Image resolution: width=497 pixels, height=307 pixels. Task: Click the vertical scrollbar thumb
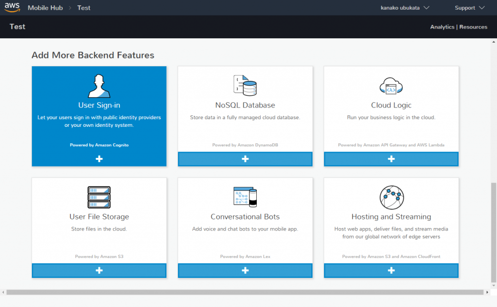[494, 232]
